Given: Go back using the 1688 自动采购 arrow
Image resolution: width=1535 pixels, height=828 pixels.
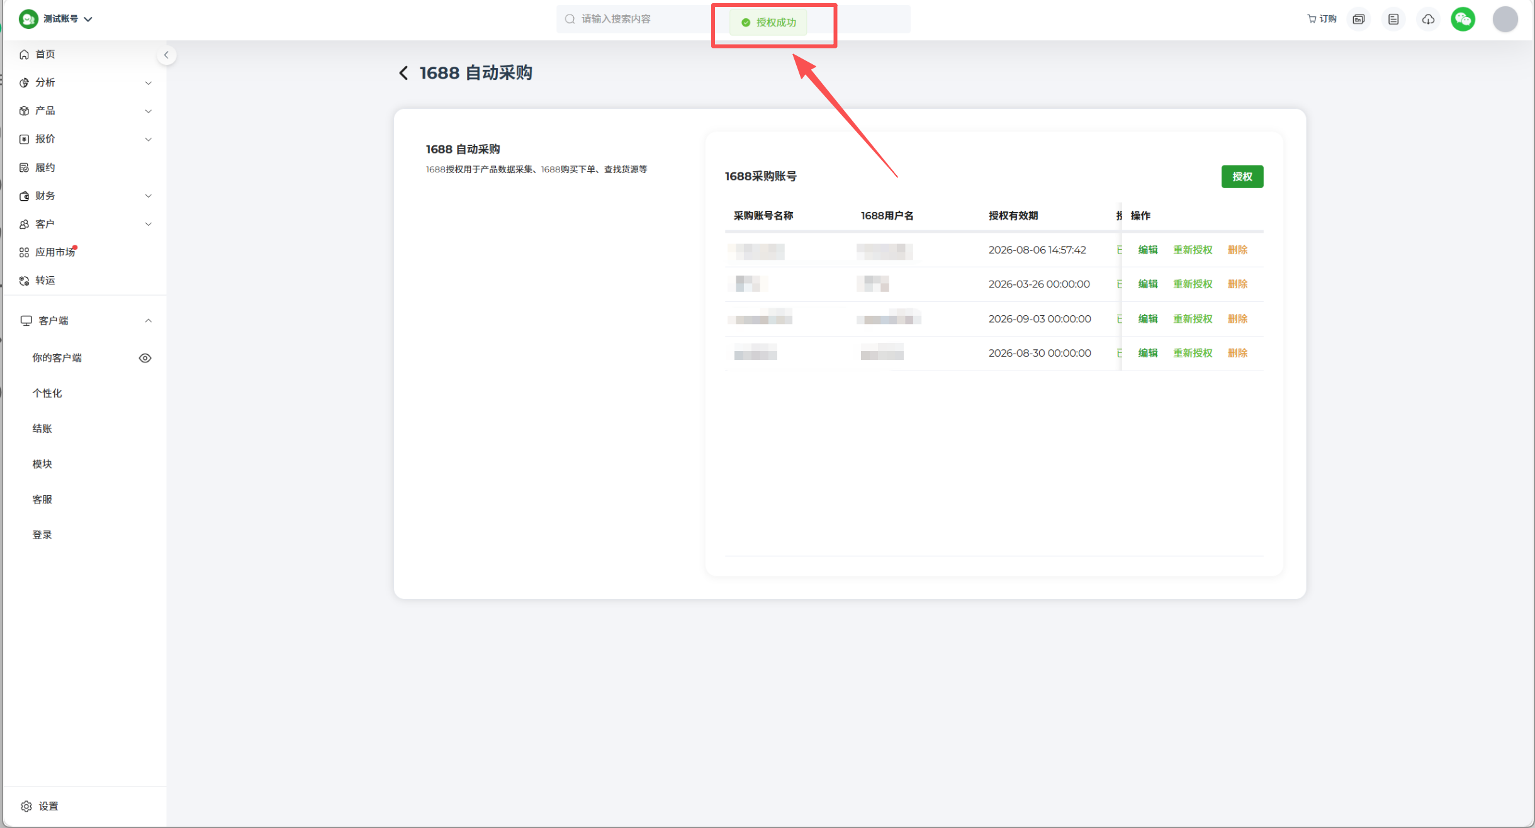Looking at the screenshot, I should 403,73.
